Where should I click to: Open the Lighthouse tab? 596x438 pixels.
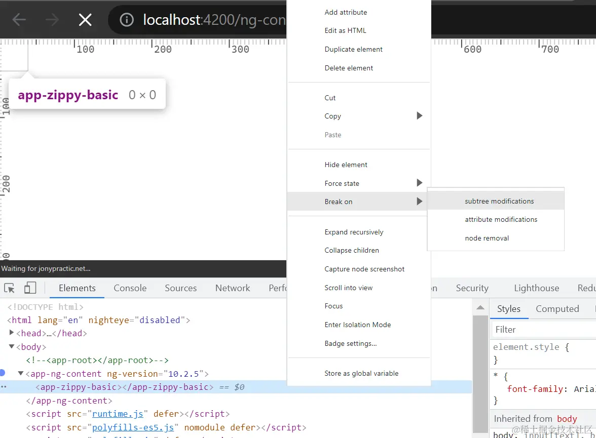[536, 288]
